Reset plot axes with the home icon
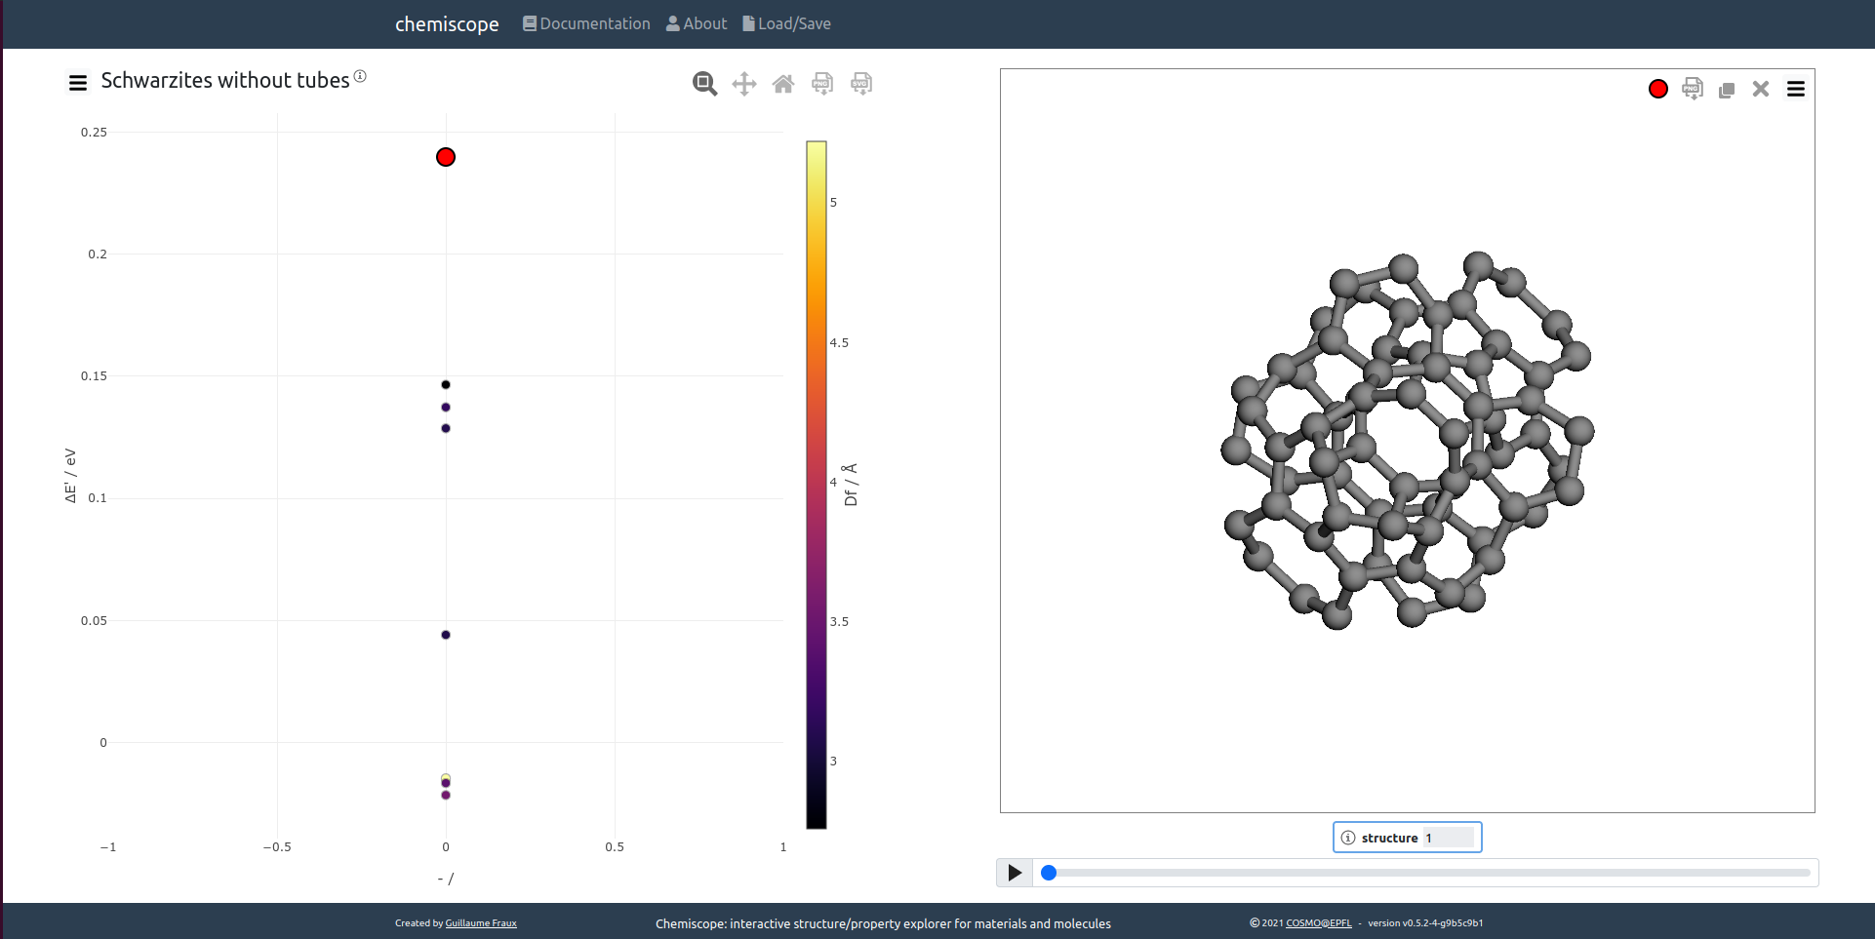 782,84
